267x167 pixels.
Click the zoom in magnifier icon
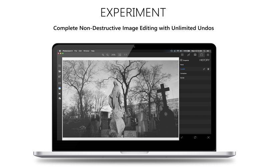tap(103, 55)
